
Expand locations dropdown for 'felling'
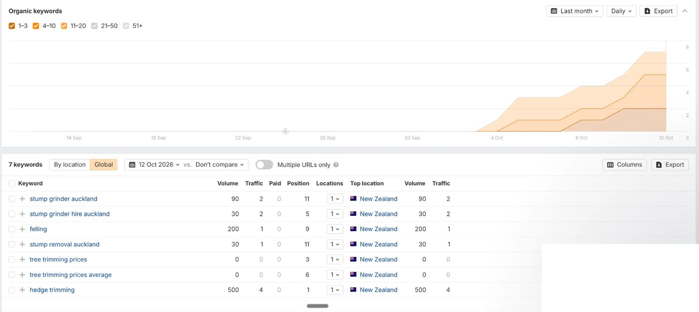(x=335, y=229)
